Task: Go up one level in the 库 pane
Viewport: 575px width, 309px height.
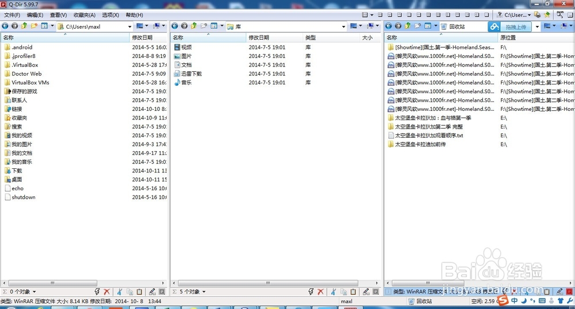Action: pyautogui.click(x=194, y=26)
